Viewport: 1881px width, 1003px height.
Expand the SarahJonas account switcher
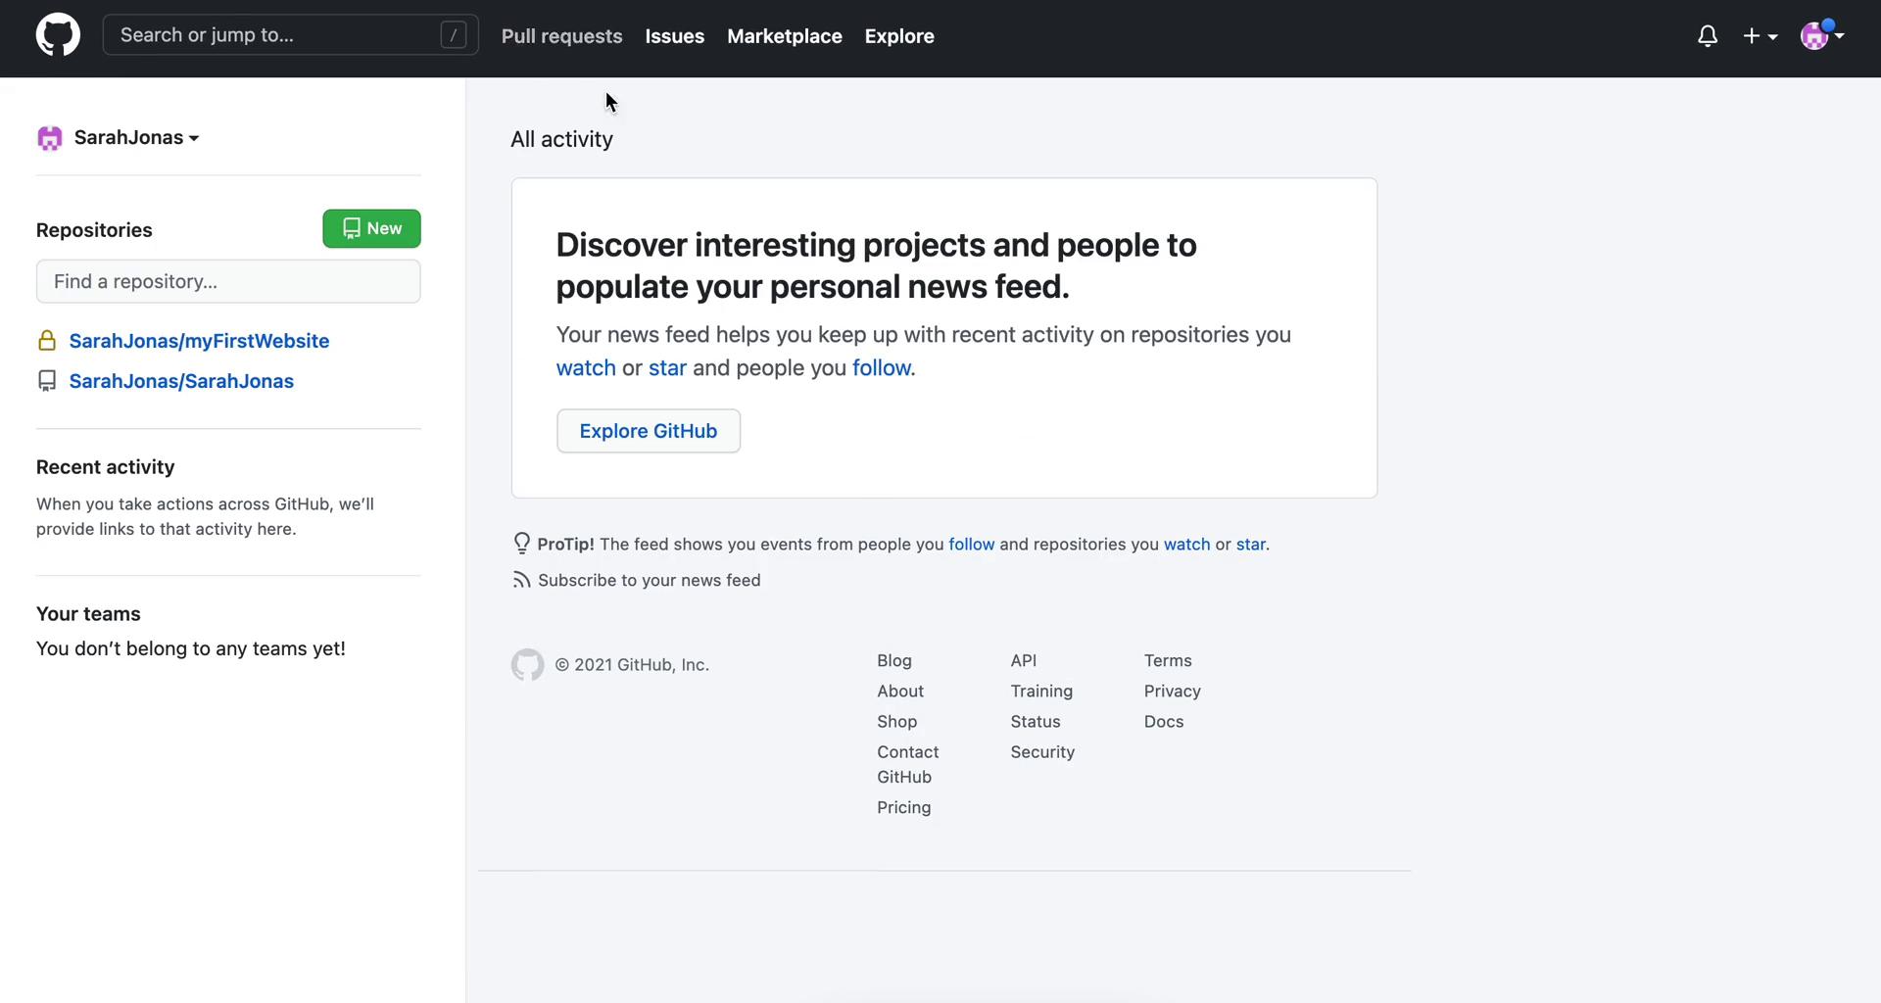pos(136,138)
